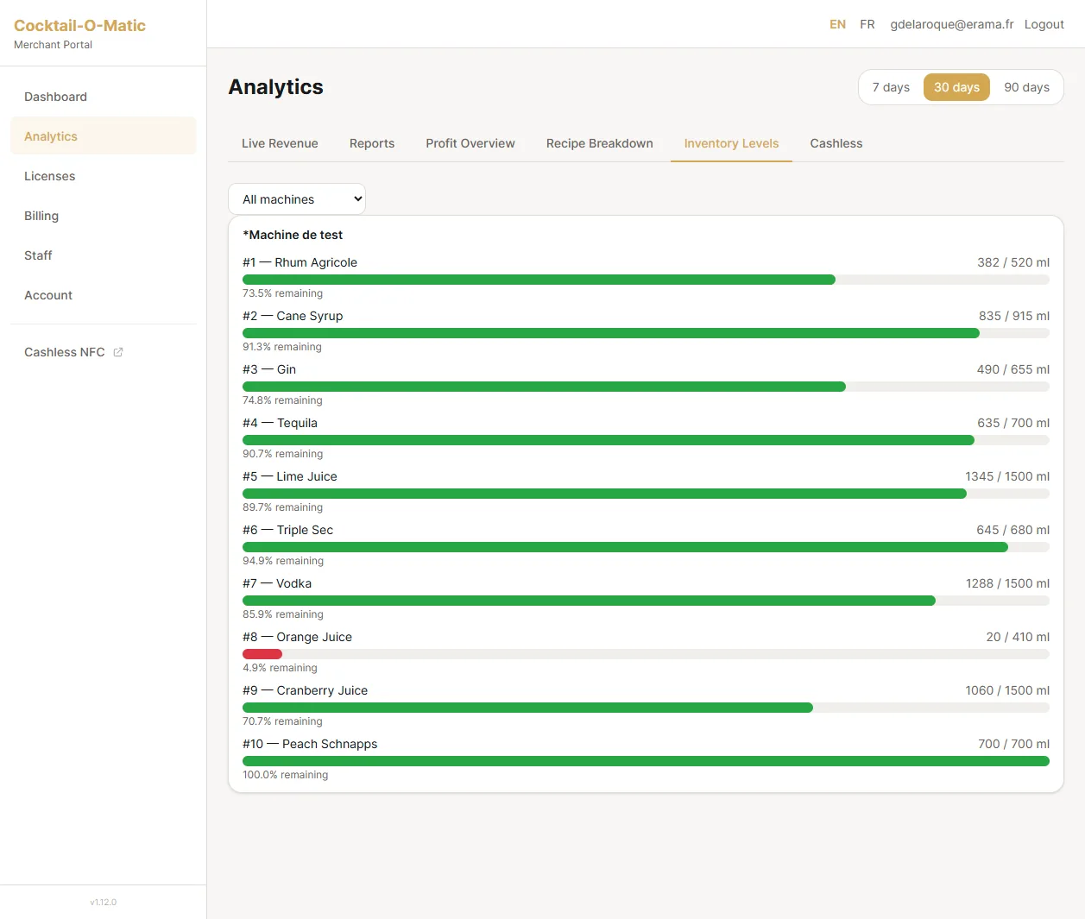Go to the Account page

104,295
